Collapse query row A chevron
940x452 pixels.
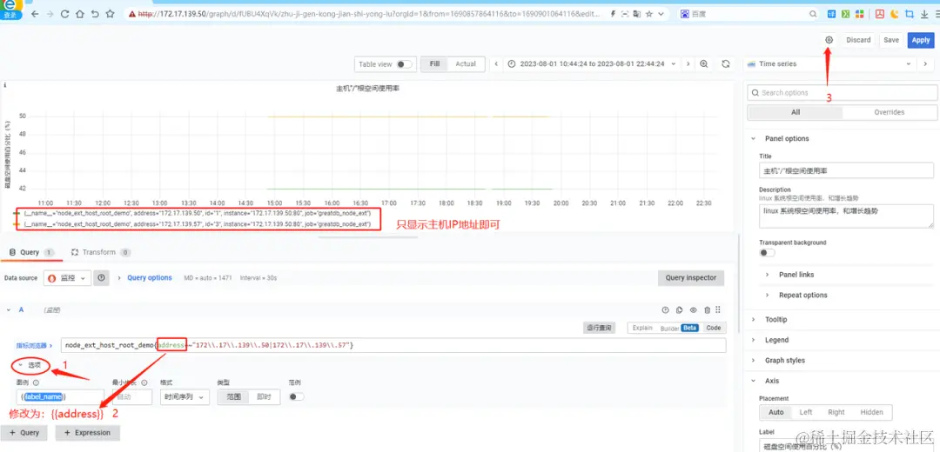click(x=9, y=310)
